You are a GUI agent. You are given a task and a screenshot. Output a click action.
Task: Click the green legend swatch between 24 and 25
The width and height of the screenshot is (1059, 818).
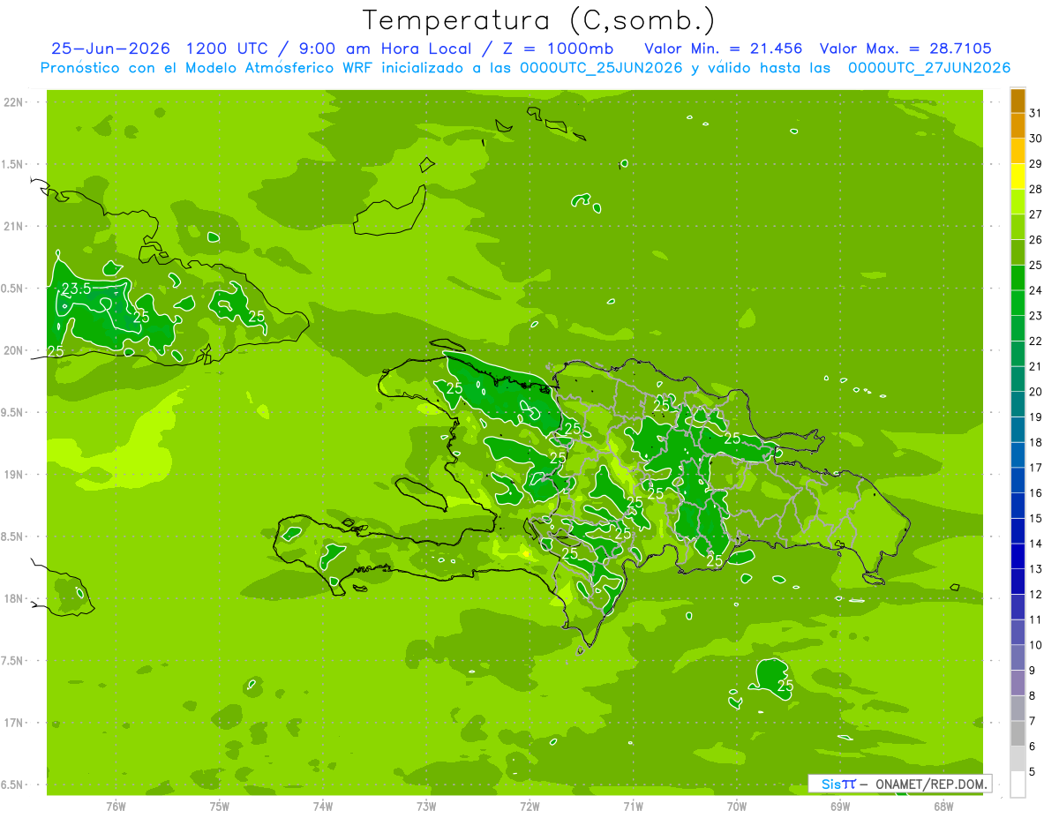click(x=1018, y=278)
